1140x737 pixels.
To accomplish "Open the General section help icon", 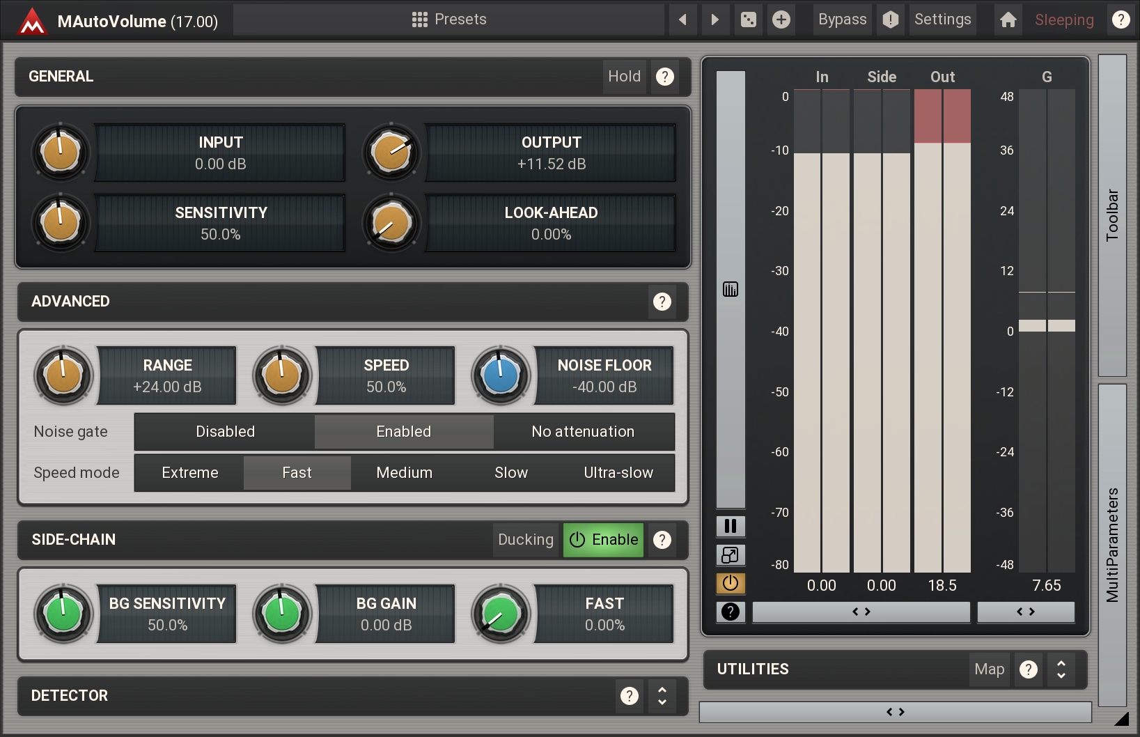I will coord(665,77).
